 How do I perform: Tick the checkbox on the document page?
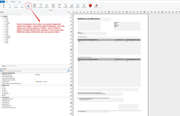tap(78, 98)
